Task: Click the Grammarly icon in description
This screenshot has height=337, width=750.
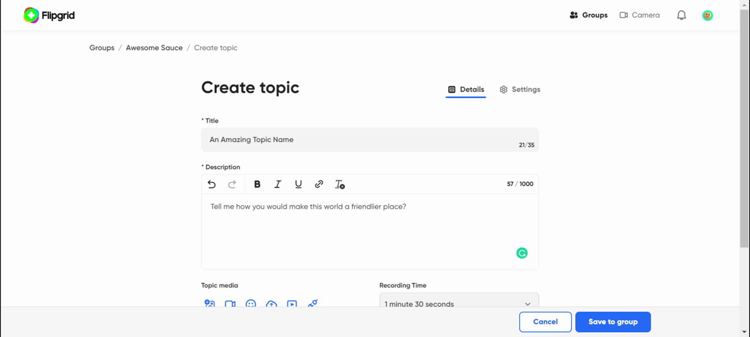Action: (522, 253)
